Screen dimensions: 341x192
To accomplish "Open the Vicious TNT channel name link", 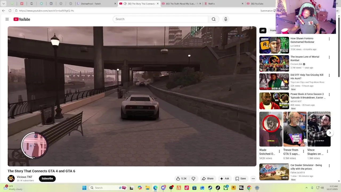I will [25, 177].
